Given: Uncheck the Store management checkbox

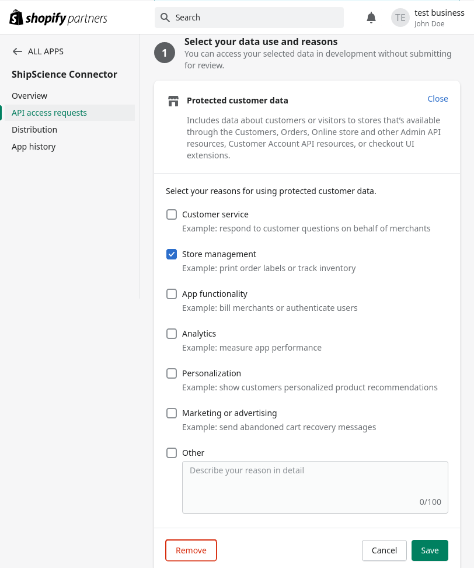Looking at the screenshot, I should click(172, 254).
